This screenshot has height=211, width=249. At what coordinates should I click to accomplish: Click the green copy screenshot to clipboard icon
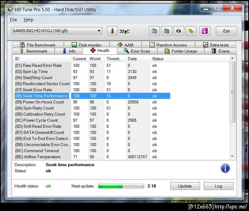[166, 31]
